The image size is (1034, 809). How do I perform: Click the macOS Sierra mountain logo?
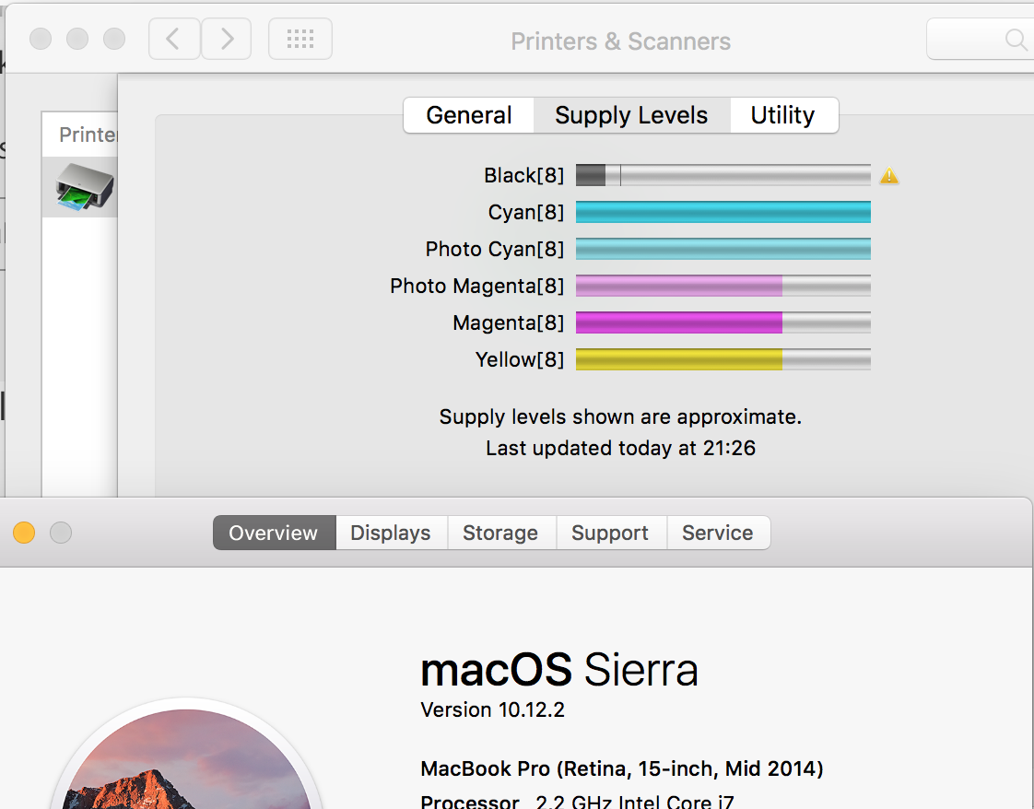pyautogui.click(x=184, y=765)
